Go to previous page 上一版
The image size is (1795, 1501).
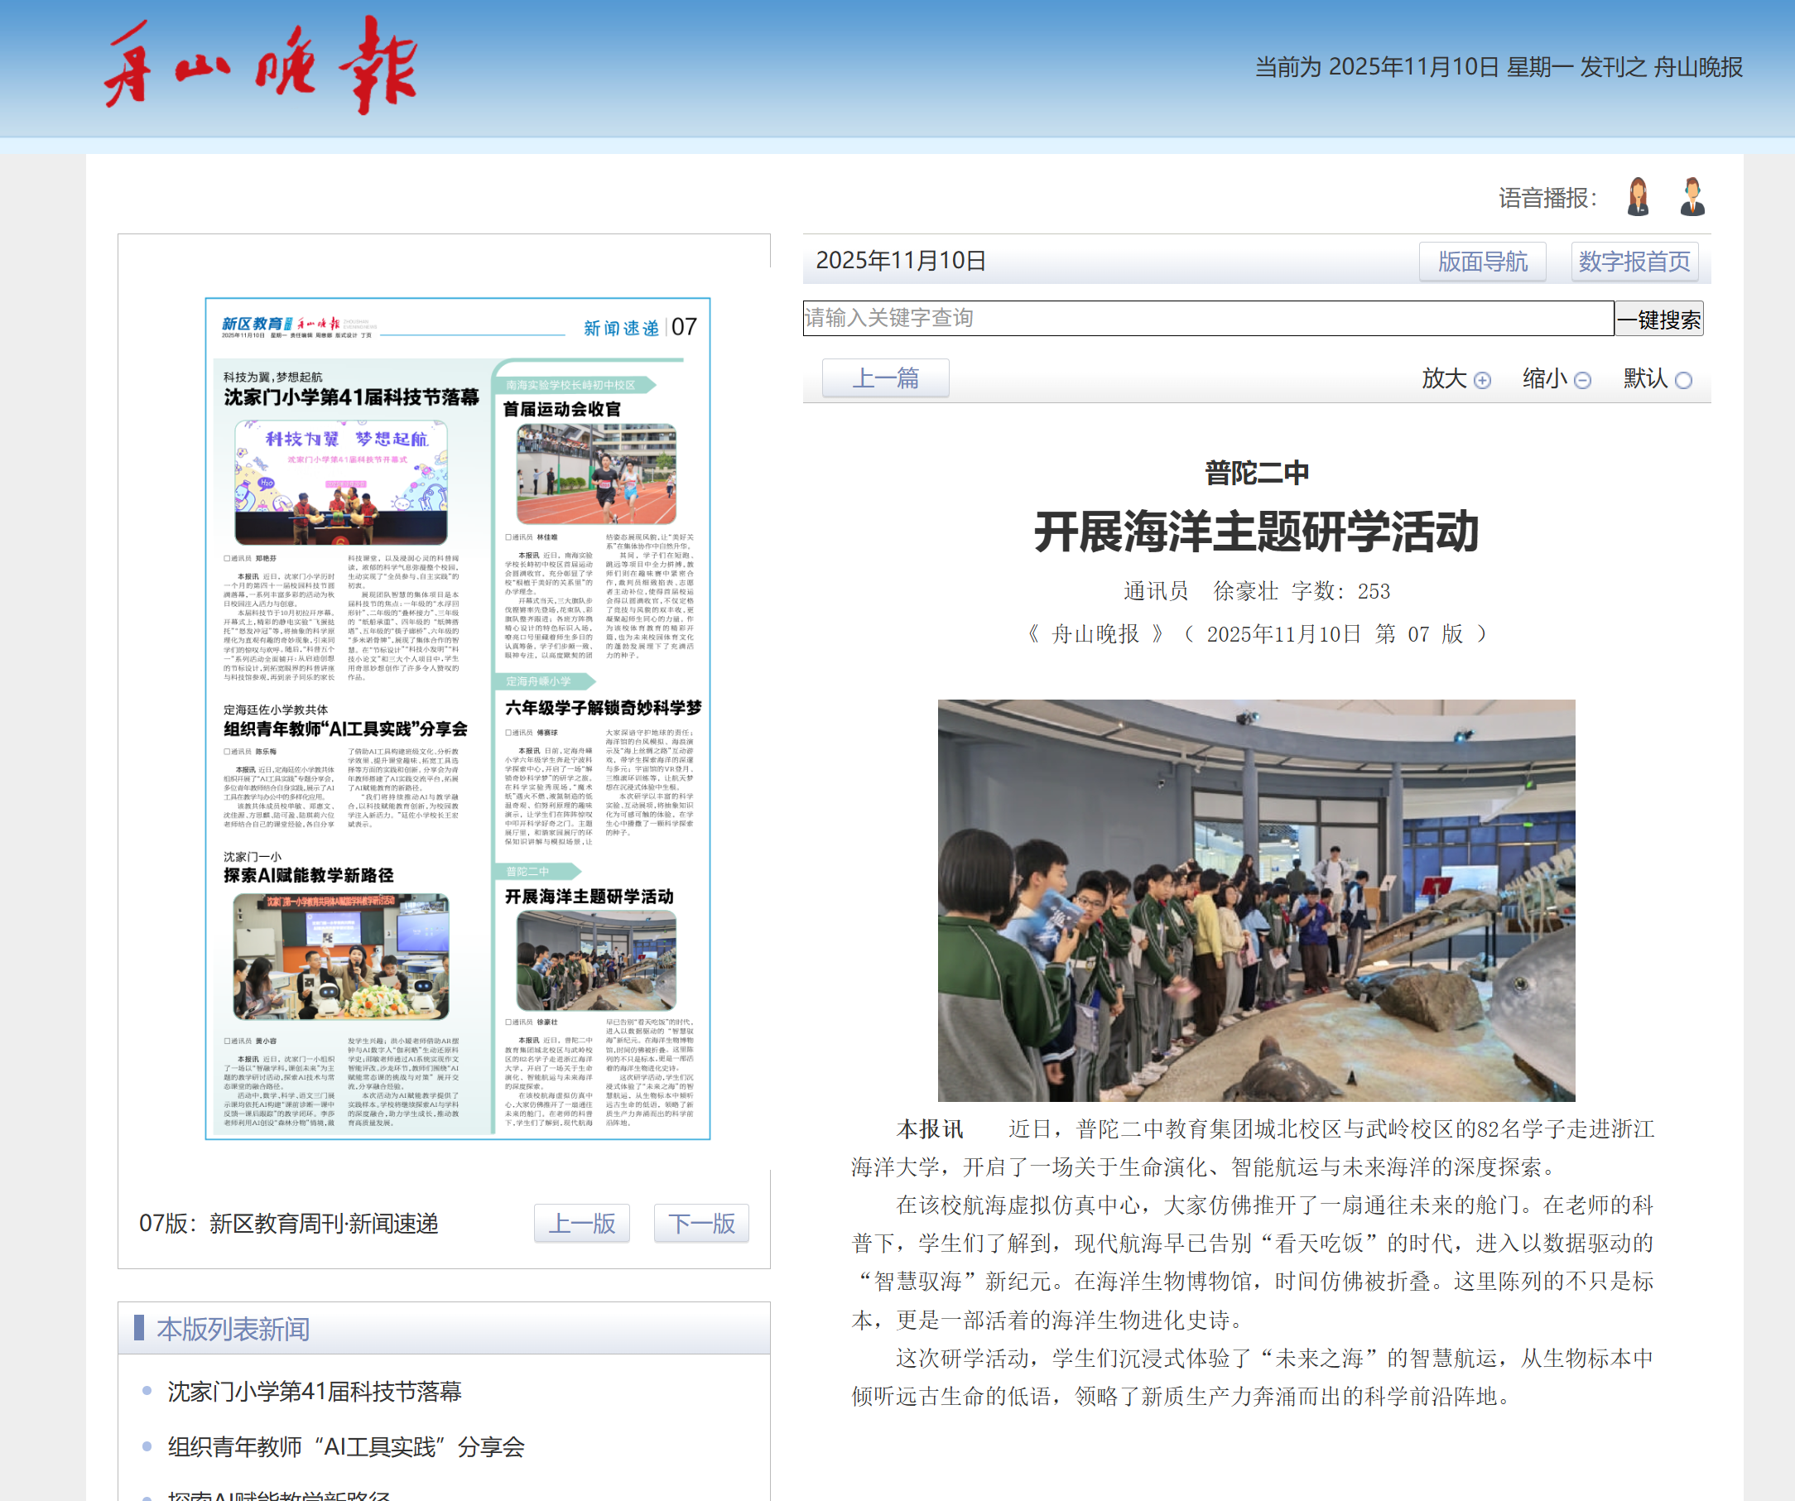tap(581, 1223)
